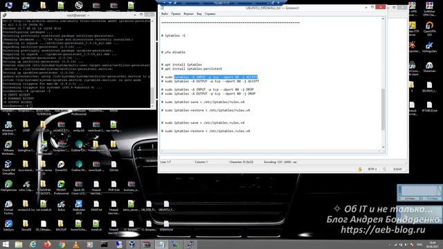Open VirtualBox icon in the taskbar
This screenshot has width=443, height=249.
pyautogui.click(x=132, y=244)
